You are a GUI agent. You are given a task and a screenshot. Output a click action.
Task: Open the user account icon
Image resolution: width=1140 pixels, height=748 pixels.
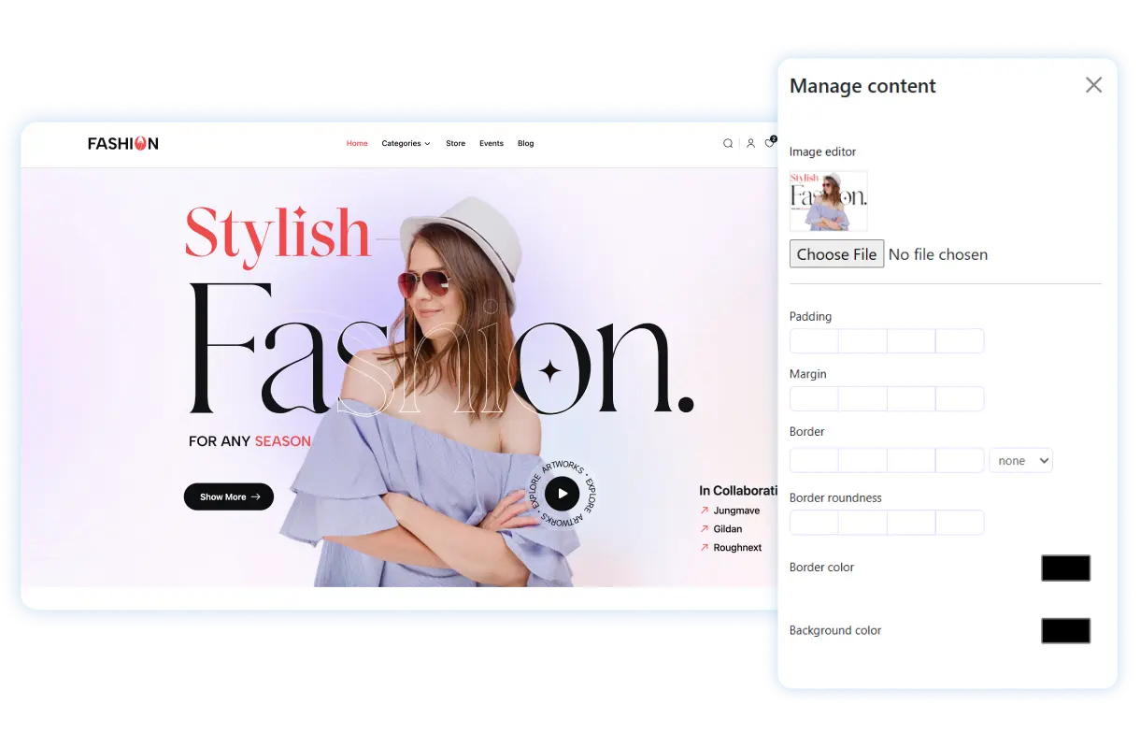point(750,144)
